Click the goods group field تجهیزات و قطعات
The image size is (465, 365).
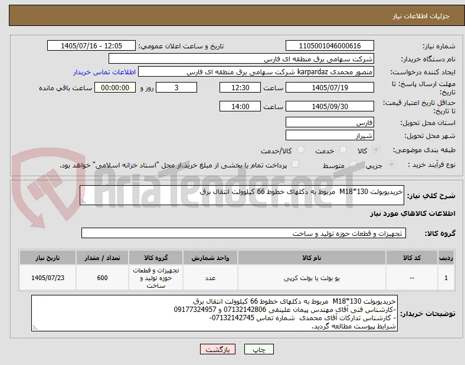click(244, 233)
